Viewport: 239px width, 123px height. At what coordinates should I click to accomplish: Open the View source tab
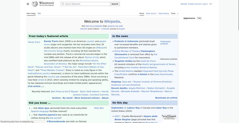[151, 13]
